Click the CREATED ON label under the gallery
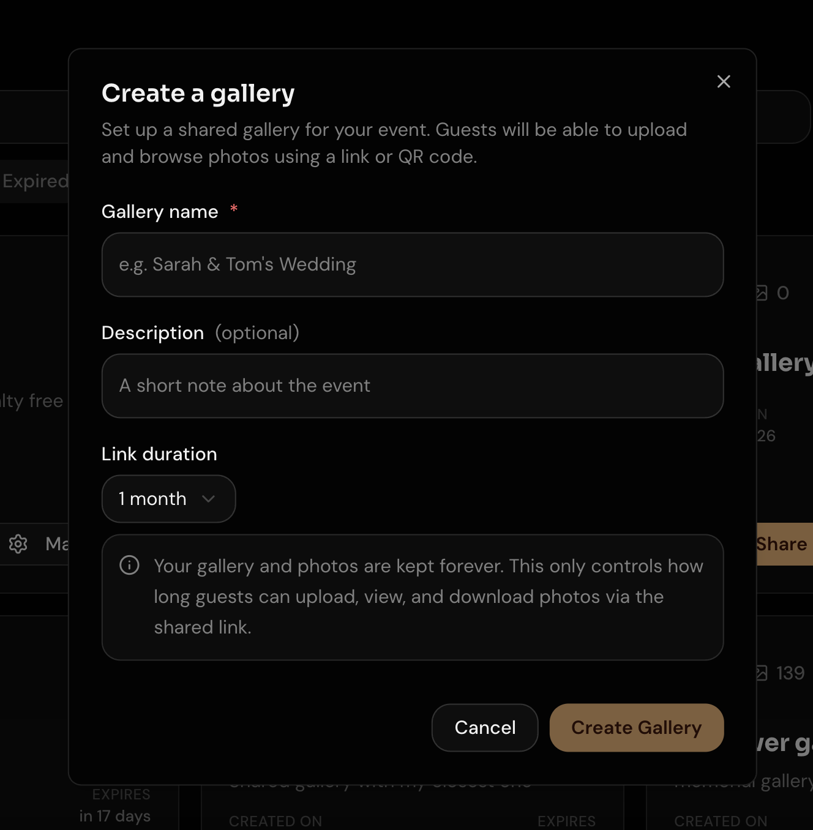This screenshot has height=830, width=813. (275, 821)
